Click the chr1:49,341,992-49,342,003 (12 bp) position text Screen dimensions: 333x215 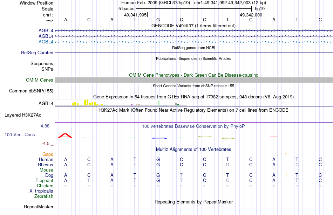[x=230, y=3]
